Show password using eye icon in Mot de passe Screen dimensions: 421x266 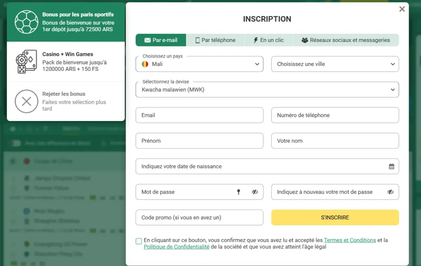coord(255,192)
